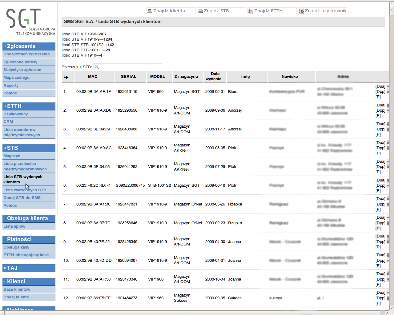This screenshot has height=315, width=394.
Task: Open Statystyka zgłoszeń
Action: click(x=29, y=70)
